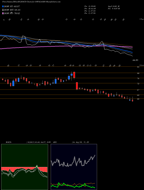The width and height of the screenshot is (144, 190).
Task: Click the magenta DOW PT legend swatch
Action: point(3,13)
